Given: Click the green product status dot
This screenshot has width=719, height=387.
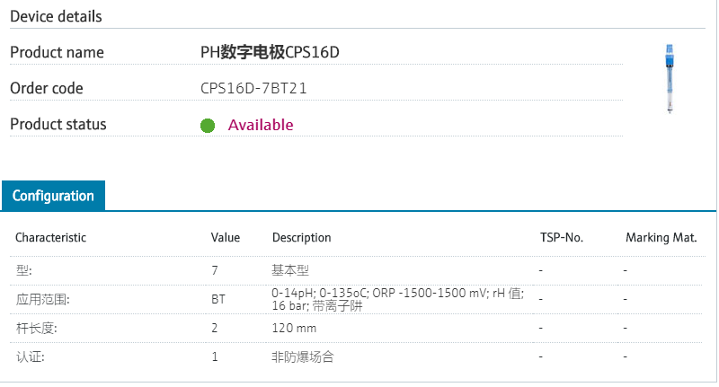Looking at the screenshot, I should [x=208, y=126].
